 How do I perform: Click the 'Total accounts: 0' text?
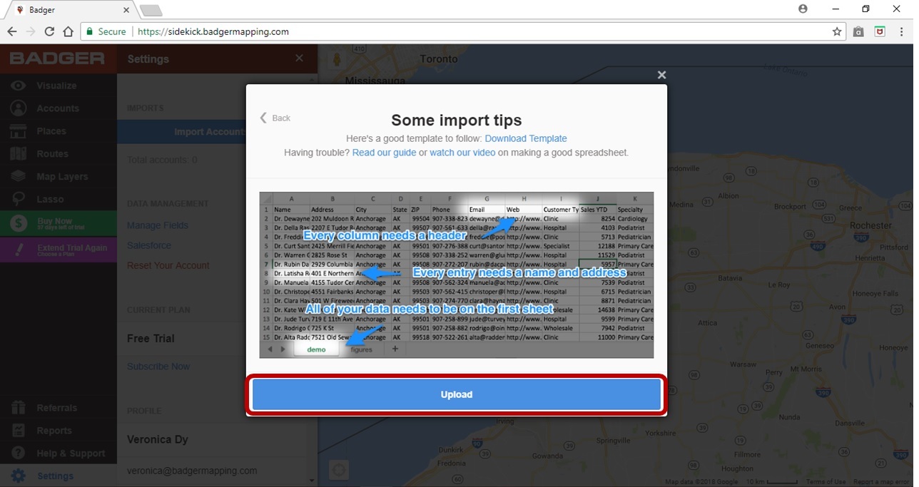(162, 160)
